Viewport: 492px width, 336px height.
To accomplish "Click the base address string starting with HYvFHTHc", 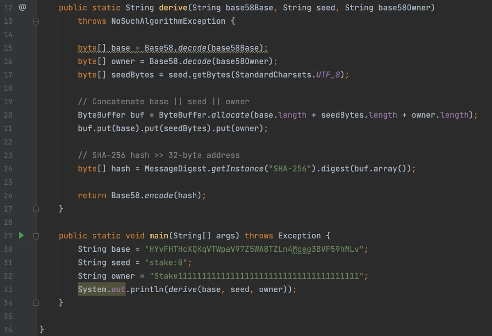I will tap(254, 249).
